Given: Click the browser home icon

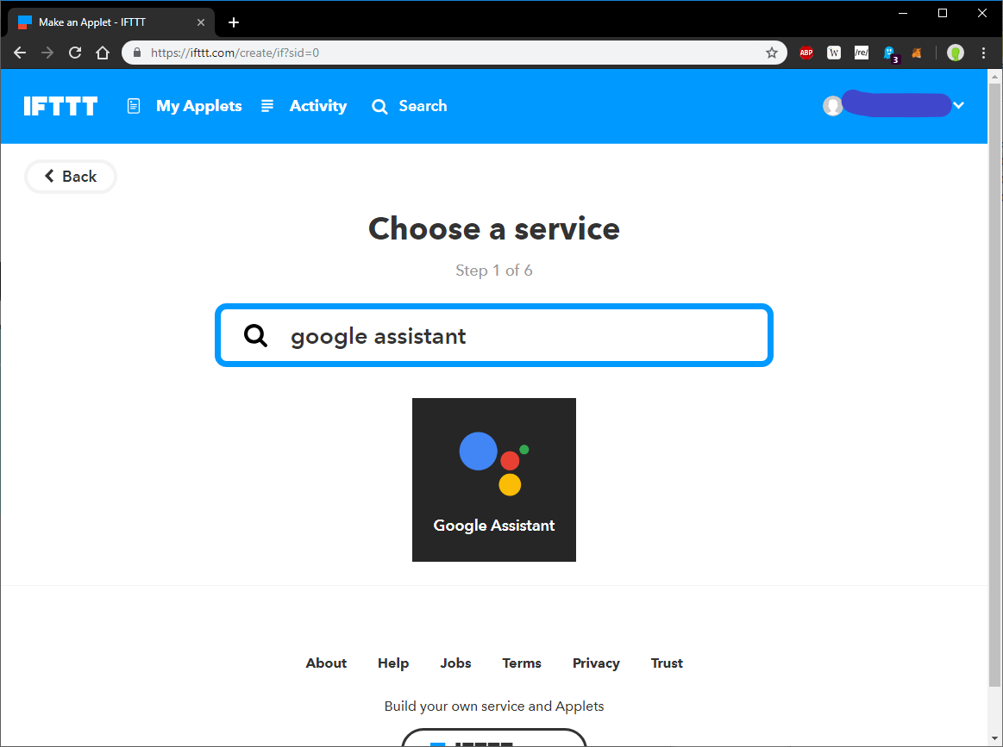Looking at the screenshot, I should (103, 53).
